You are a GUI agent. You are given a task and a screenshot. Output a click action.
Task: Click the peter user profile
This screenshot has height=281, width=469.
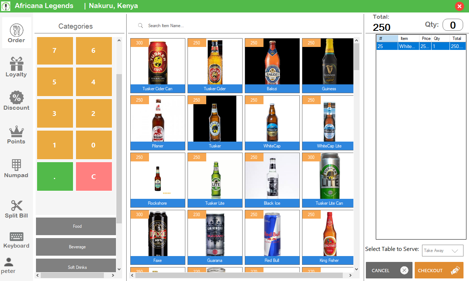[x=8, y=267]
